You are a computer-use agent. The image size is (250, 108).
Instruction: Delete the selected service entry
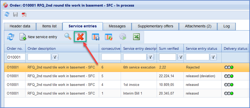tap(80, 37)
